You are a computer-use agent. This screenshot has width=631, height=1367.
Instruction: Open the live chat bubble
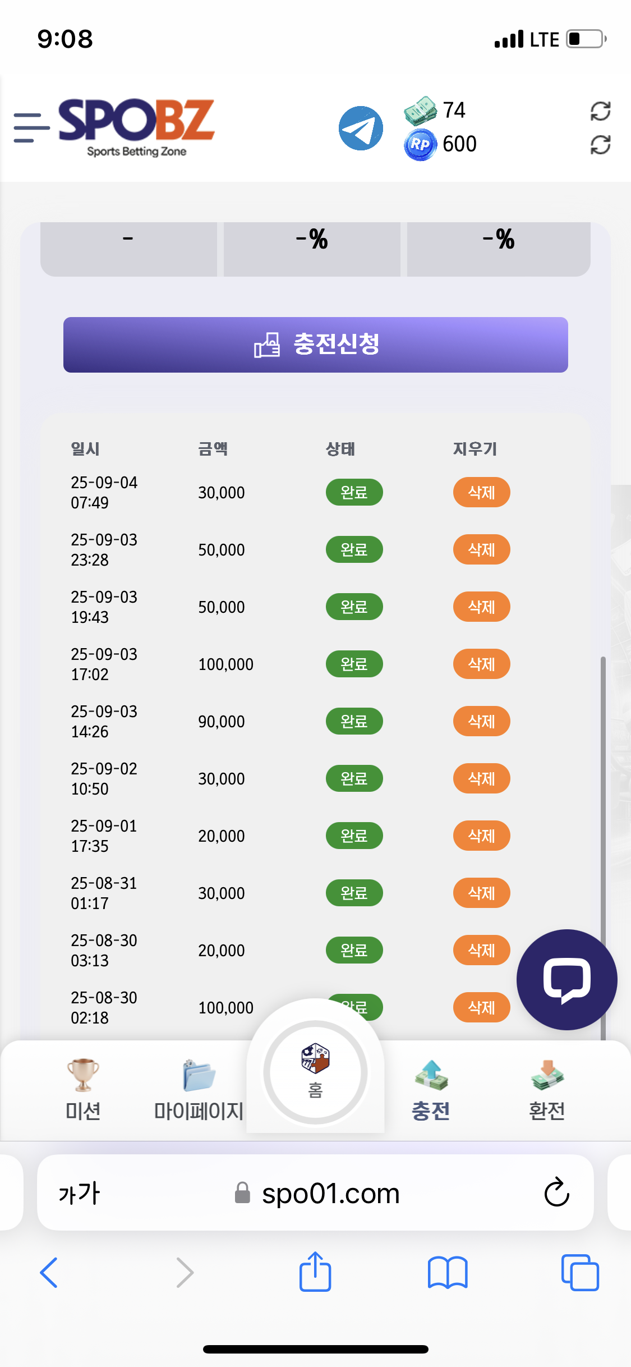[x=566, y=979]
